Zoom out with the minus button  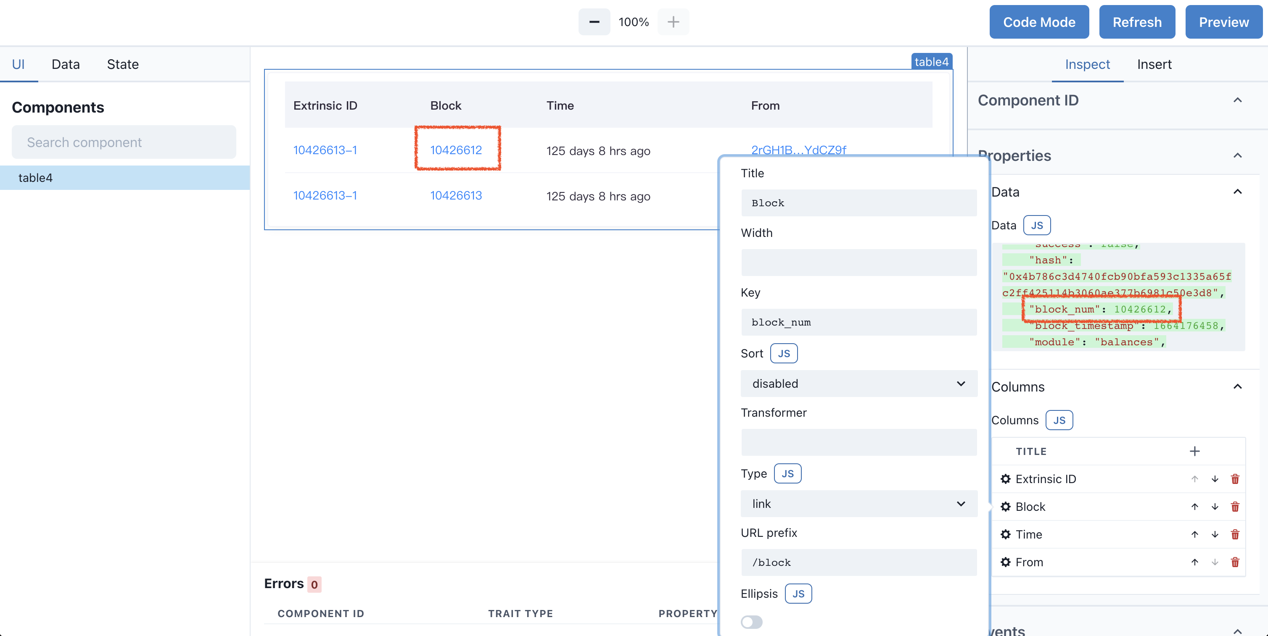tap(594, 22)
